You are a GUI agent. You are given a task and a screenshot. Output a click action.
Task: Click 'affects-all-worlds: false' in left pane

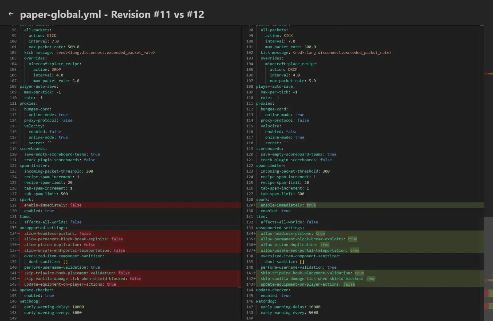tap(53, 222)
